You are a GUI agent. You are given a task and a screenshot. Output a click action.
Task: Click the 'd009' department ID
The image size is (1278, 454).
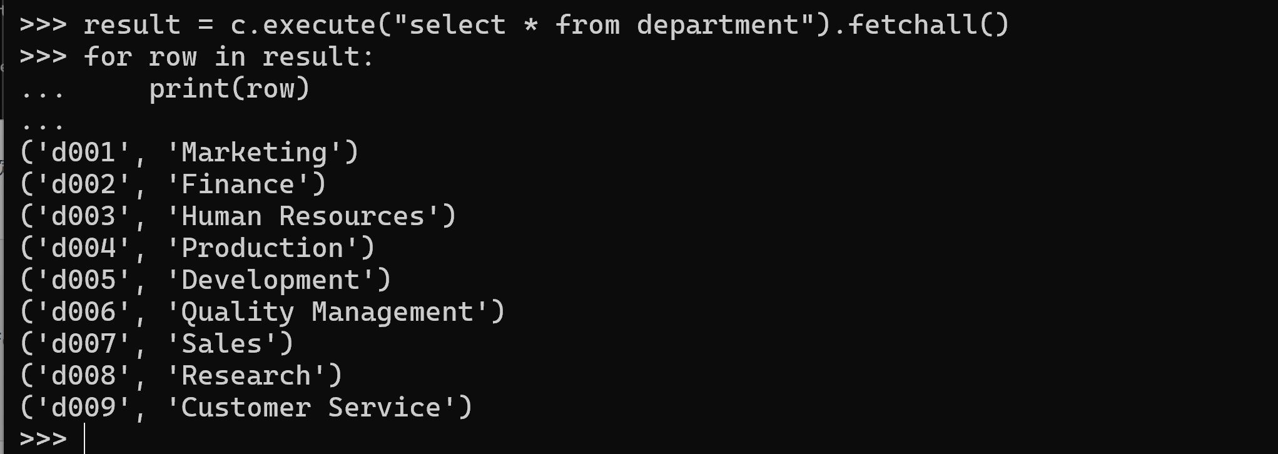point(84,408)
